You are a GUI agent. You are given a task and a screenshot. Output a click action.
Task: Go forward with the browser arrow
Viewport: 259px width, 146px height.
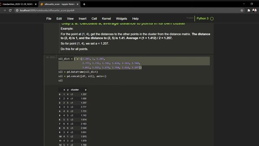point(4,10)
